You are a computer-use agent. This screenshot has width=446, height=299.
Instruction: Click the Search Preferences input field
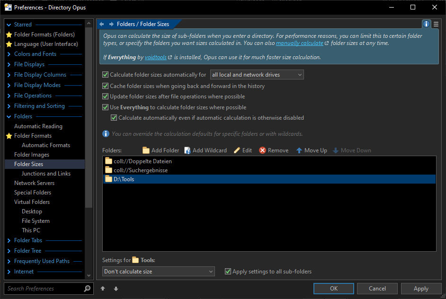[x=43, y=289]
